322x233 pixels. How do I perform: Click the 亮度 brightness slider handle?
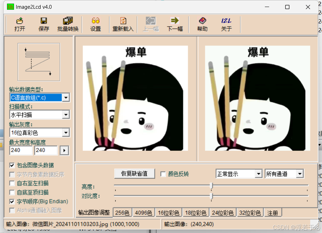tap(211, 186)
